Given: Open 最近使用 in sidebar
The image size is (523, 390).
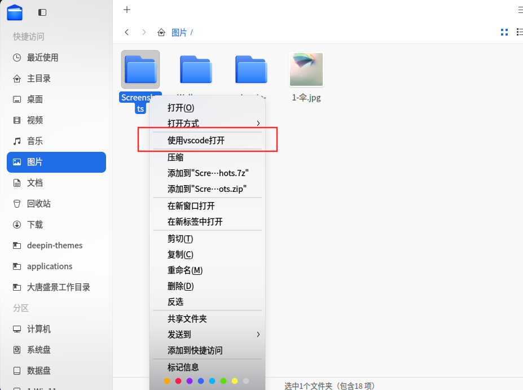Looking at the screenshot, I should [56, 58].
